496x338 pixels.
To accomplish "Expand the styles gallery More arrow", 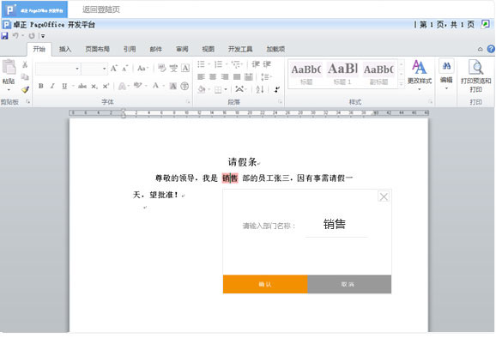I will 402,84.
